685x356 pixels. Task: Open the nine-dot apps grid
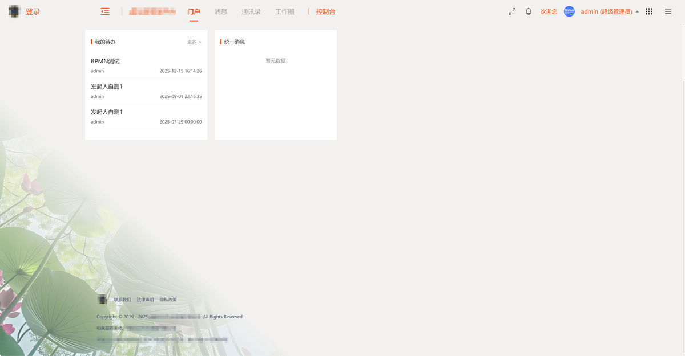click(649, 11)
